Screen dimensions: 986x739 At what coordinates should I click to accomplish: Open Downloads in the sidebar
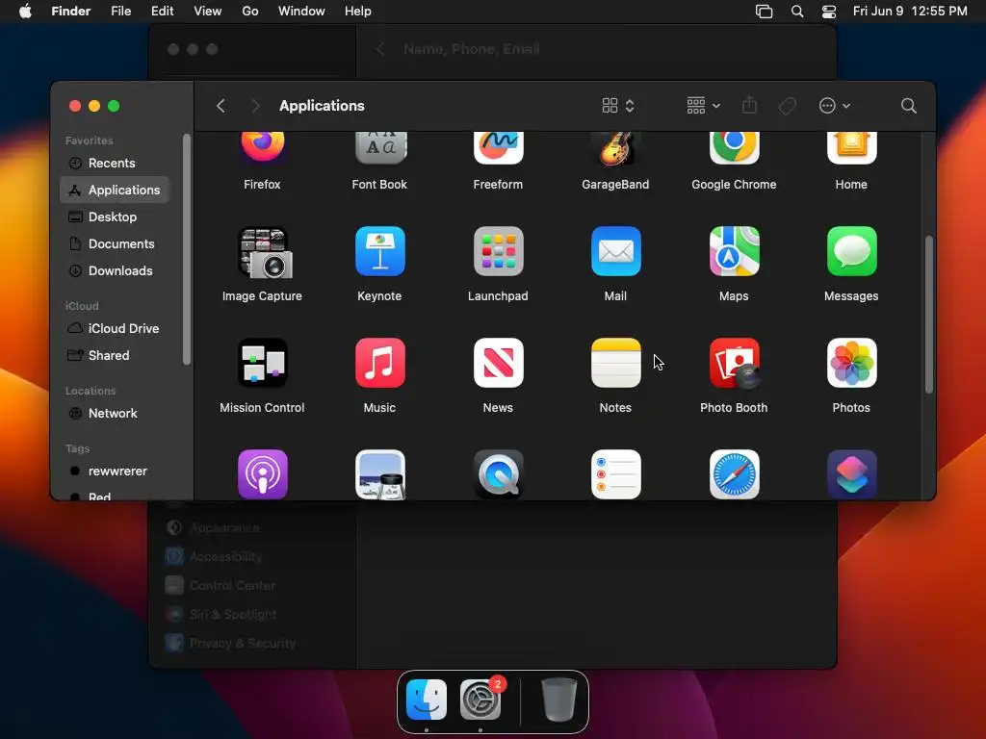[115, 270]
